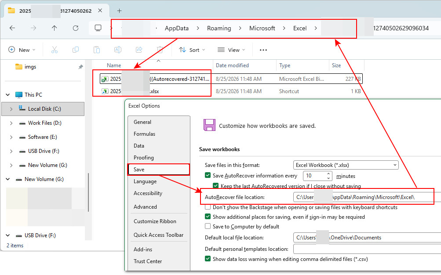Click Microsoft in address bar path
441x275 pixels.
[262, 28]
